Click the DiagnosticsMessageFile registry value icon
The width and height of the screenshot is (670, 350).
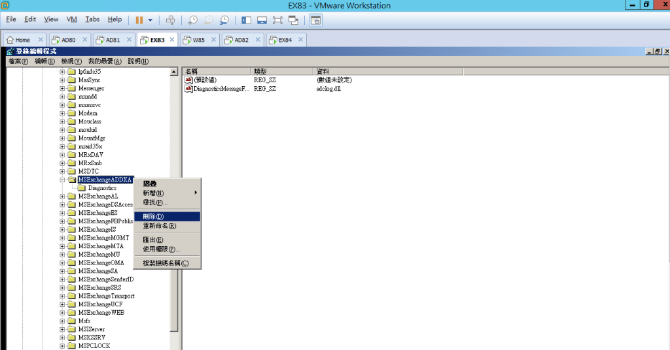[x=189, y=88]
